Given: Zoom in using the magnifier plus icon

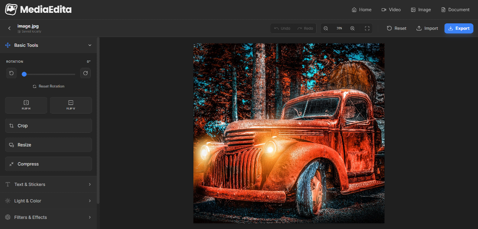Looking at the screenshot, I should click(352, 28).
